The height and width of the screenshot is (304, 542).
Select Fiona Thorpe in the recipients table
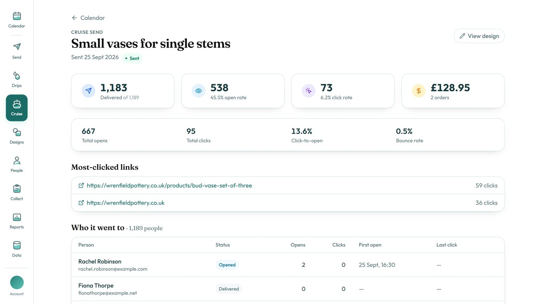click(x=96, y=285)
